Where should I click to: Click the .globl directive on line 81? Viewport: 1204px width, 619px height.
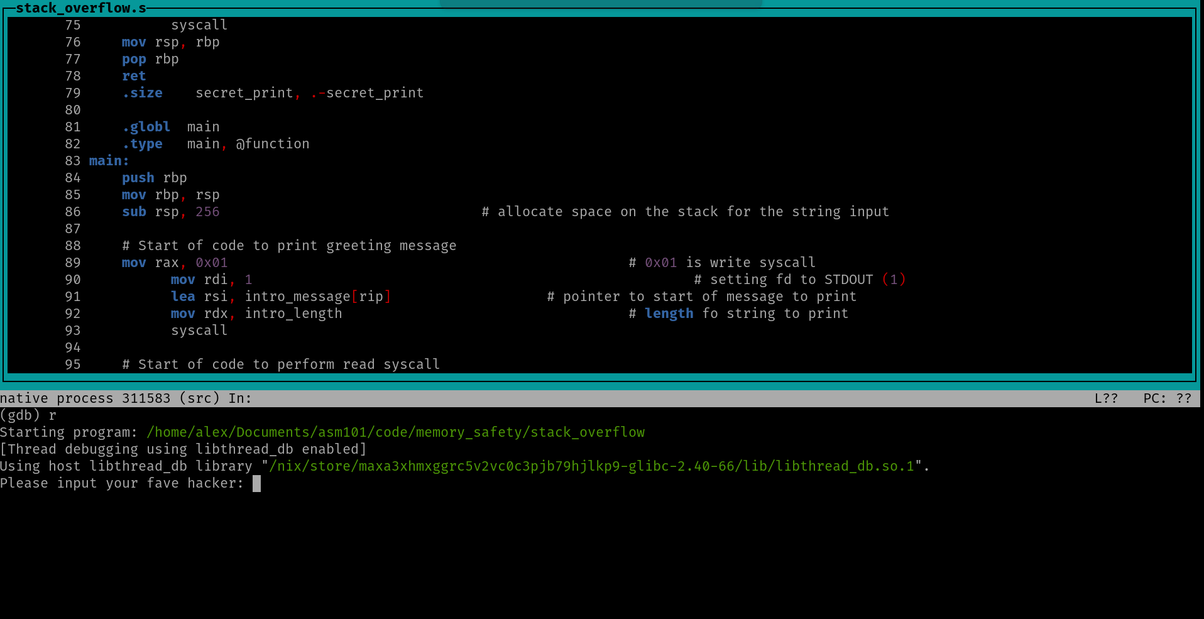146,126
